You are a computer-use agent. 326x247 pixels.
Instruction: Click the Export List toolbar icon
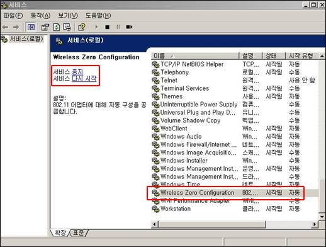click(x=67, y=27)
